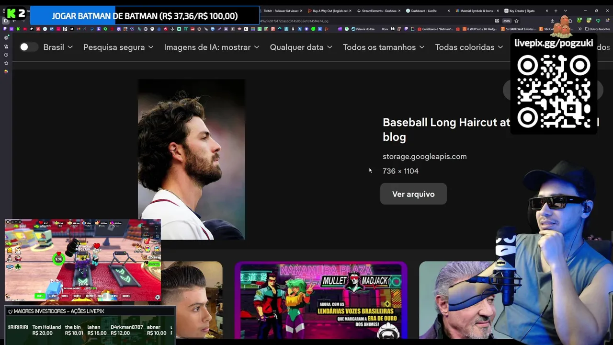Close the StreamElements Dashboard tab

pyautogui.click(x=399, y=11)
